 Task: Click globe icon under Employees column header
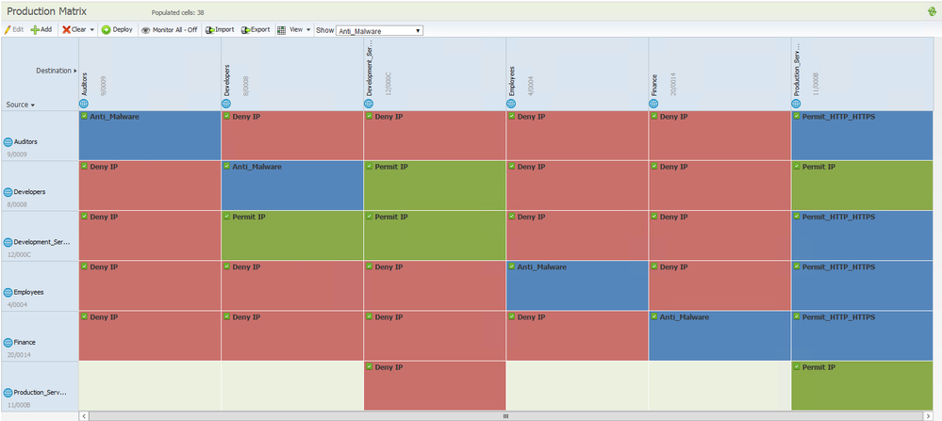pyautogui.click(x=511, y=104)
